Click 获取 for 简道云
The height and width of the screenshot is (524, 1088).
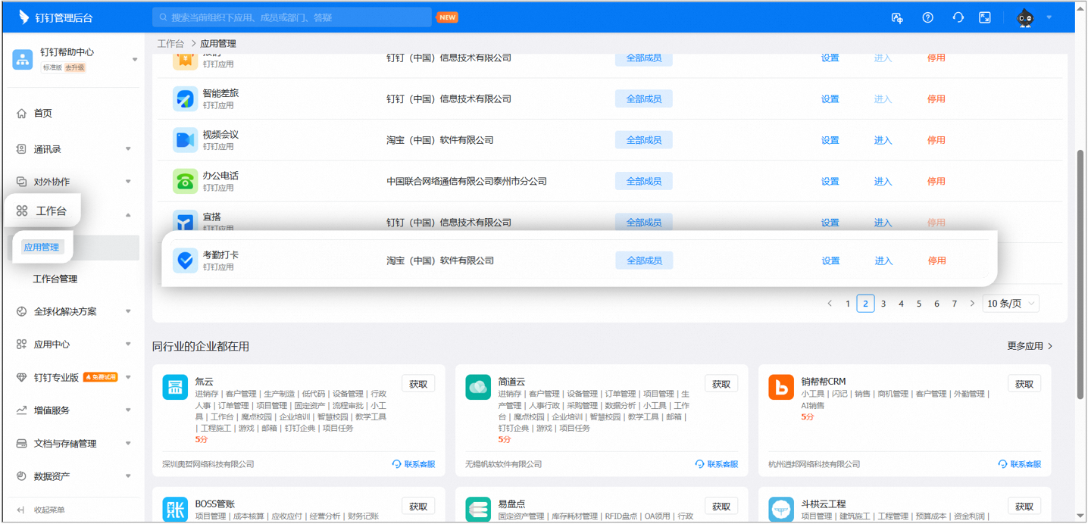[721, 385]
